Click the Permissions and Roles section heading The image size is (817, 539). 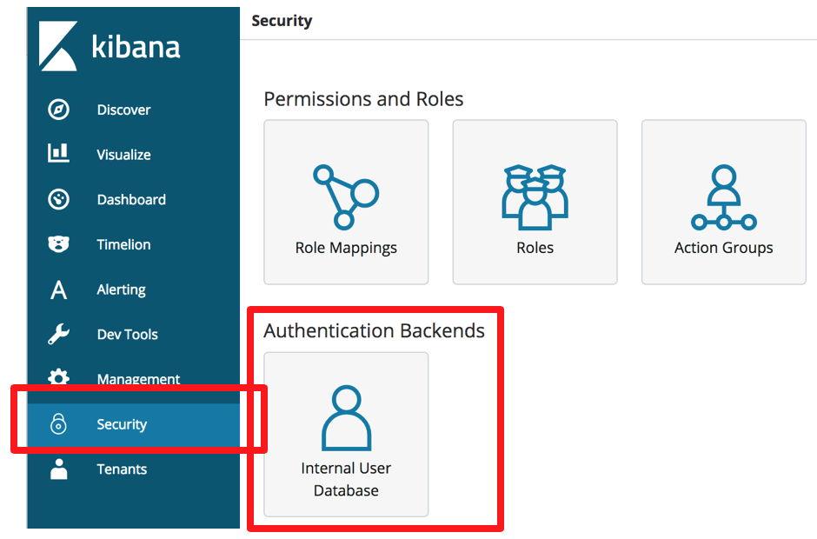pyautogui.click(x=363, y=99)
